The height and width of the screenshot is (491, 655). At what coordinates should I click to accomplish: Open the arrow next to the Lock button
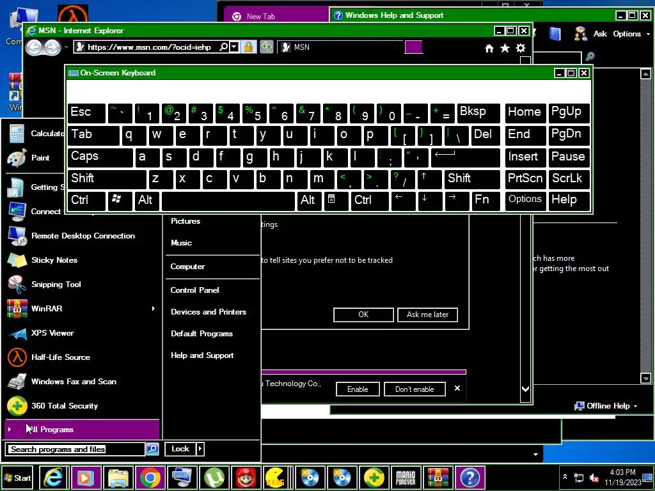click(x=200, y=449)
